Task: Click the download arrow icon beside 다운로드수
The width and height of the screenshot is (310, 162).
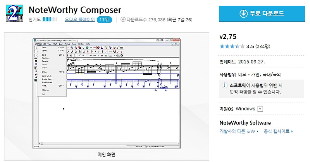Action: 123,19
